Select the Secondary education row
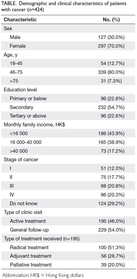This screenshot has width=137, height=279. (68, 107)
